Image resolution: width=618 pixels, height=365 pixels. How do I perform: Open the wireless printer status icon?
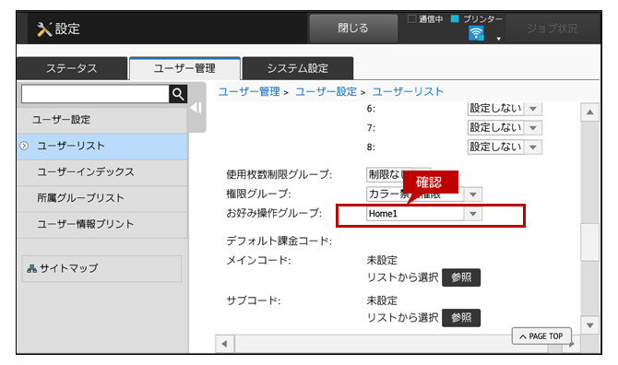(476, 33)
